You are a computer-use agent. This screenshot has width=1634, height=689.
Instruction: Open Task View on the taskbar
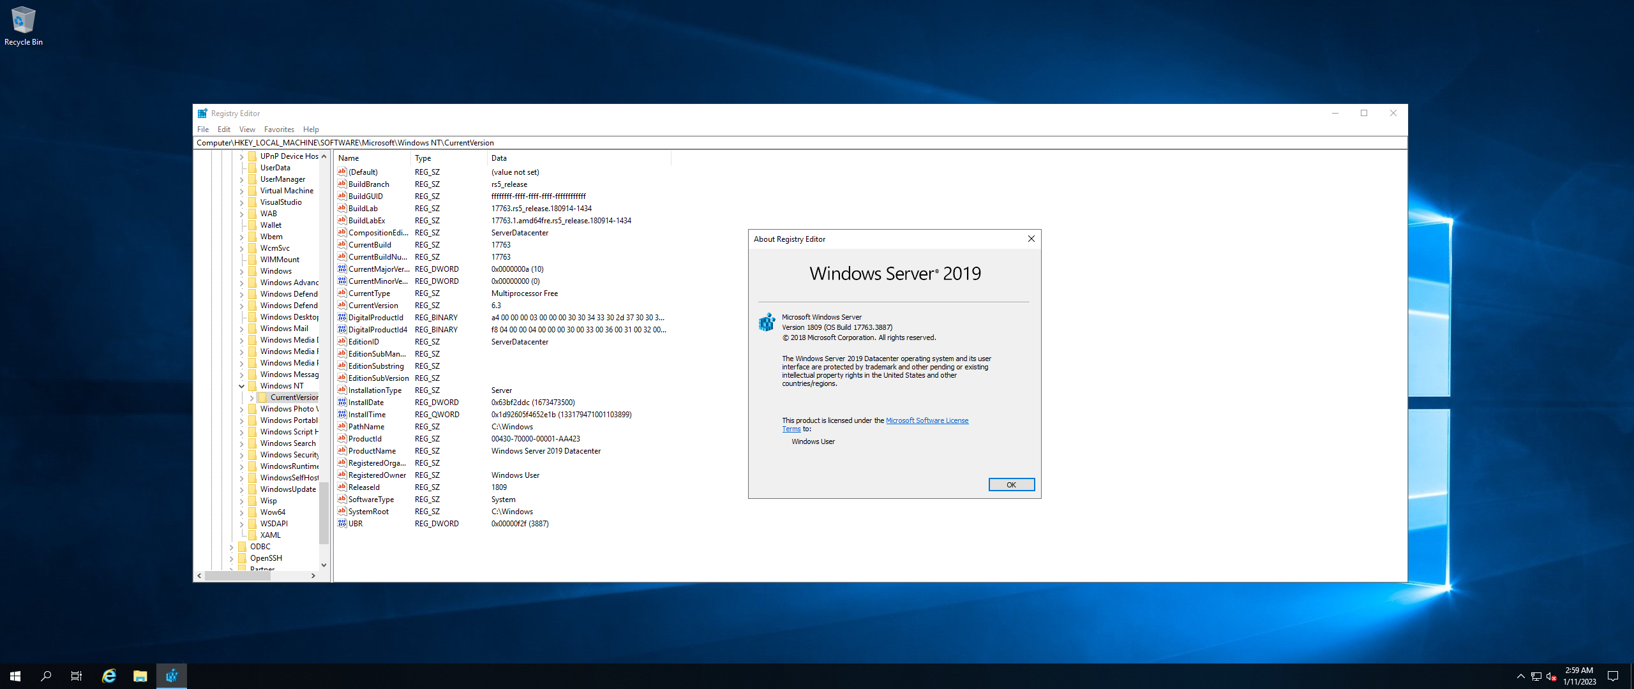coord(77,676)
